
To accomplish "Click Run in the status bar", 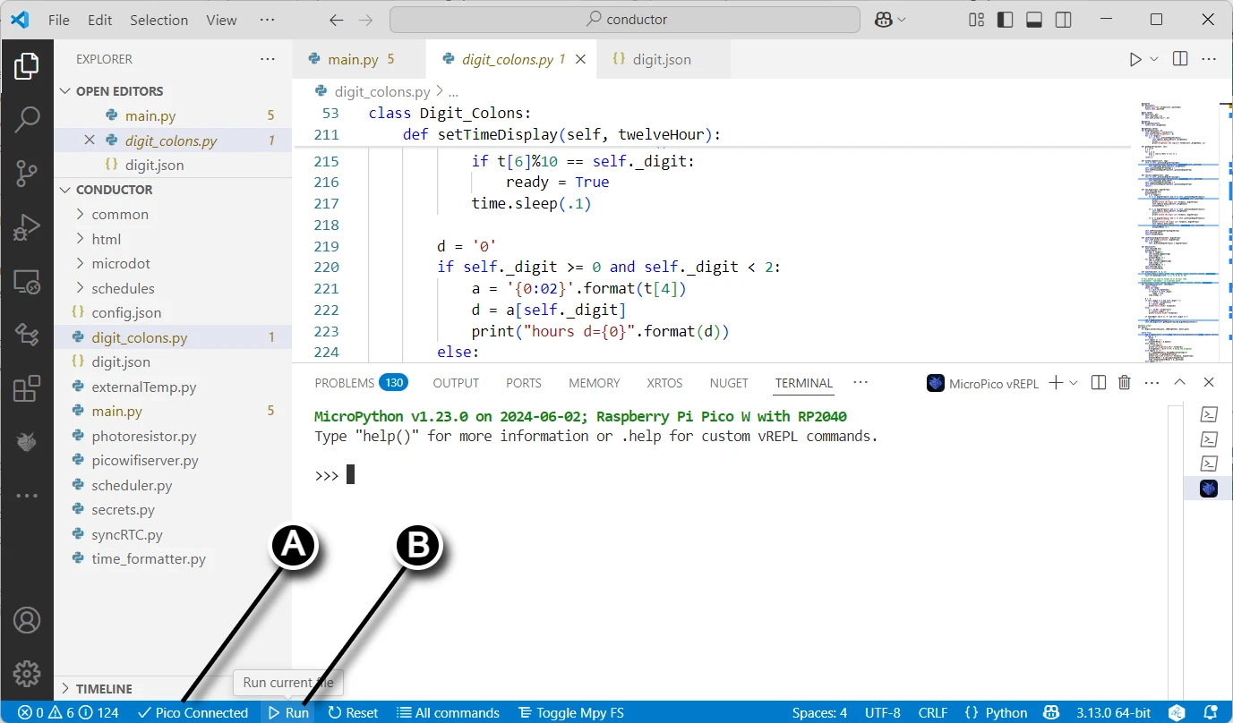I will [x=289, y=712].
